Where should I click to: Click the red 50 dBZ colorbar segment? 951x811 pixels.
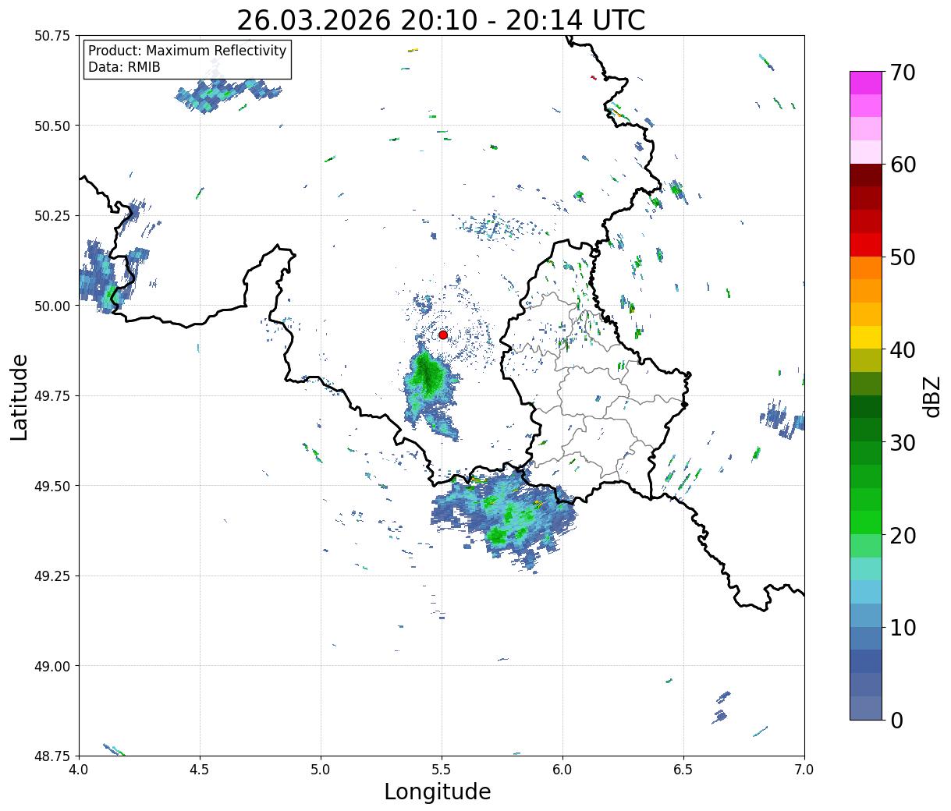tap(866, 245)
